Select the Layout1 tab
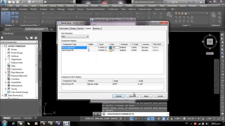The width and height of the screenshot is (225, 126). (17, 118)
